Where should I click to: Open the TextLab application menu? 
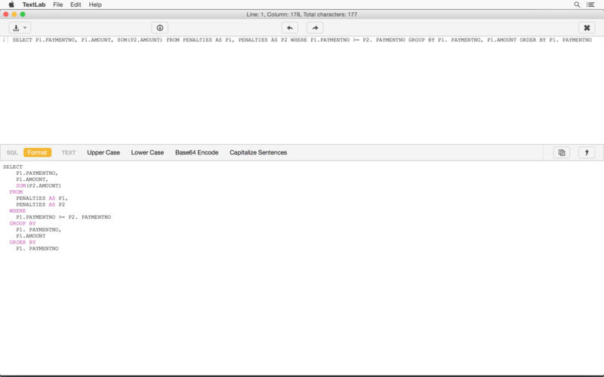pyautogui.click(x=33, y=5)
